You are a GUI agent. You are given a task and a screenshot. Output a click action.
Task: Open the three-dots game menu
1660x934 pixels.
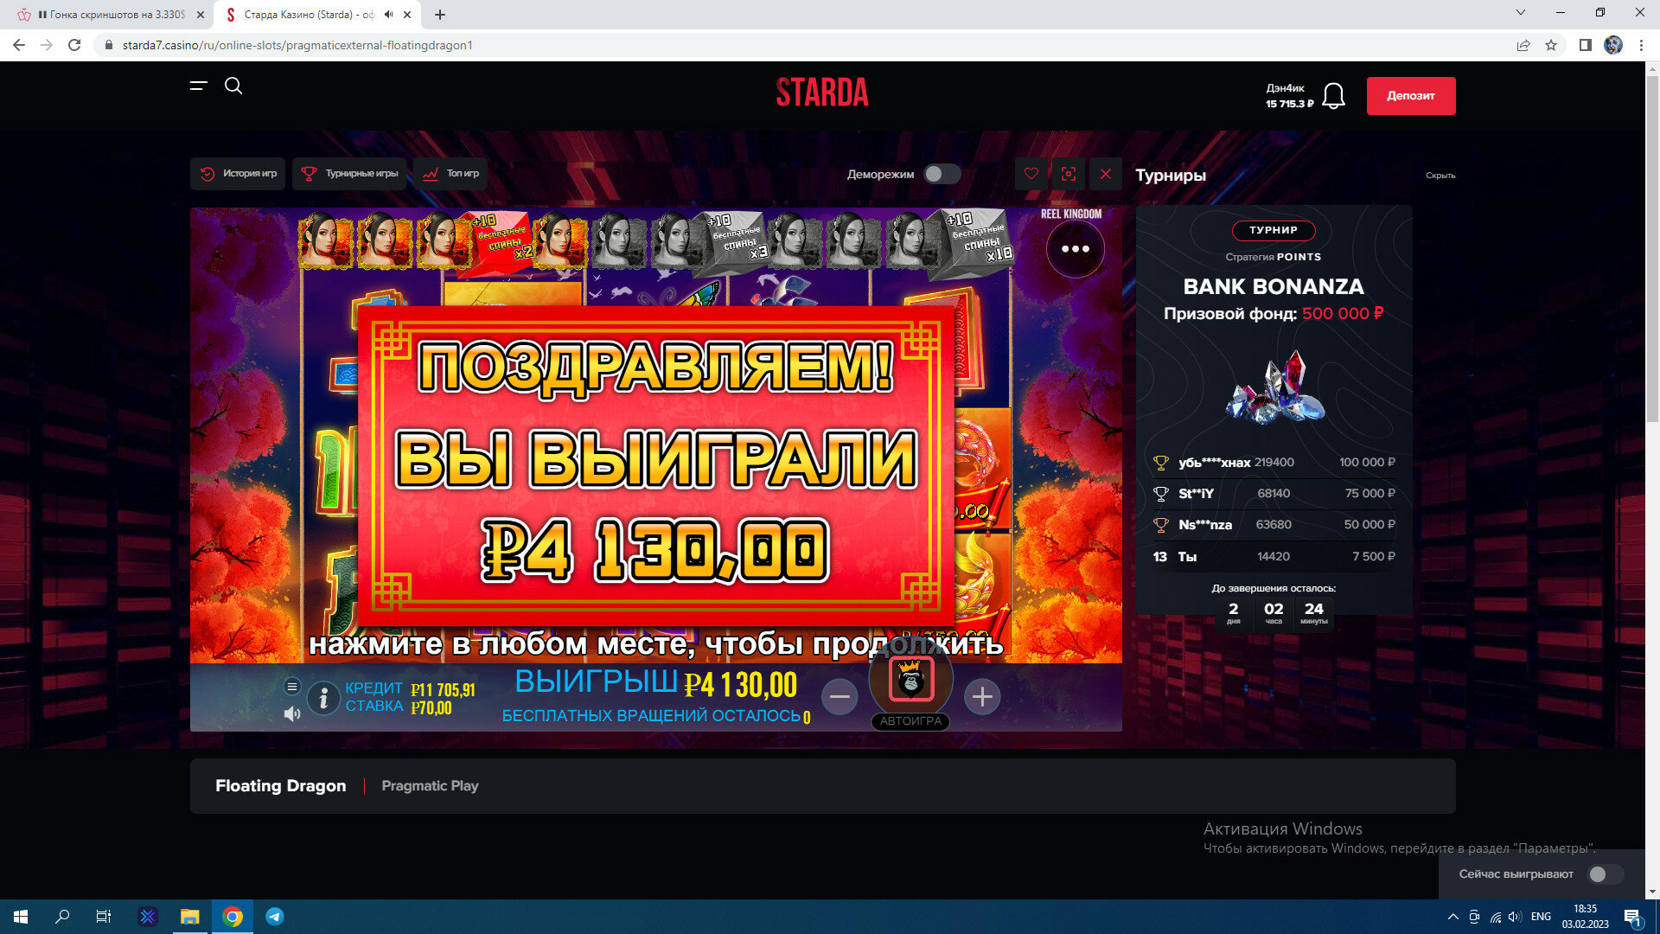click(x=1075, y=249)
